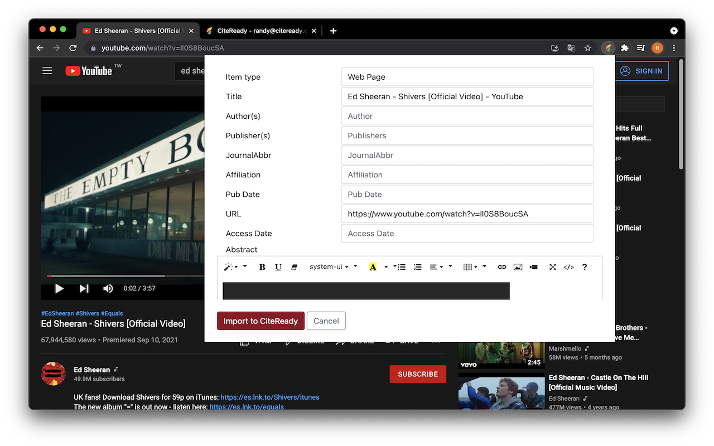Reload the YouTube page

click(x=73, y=48)
